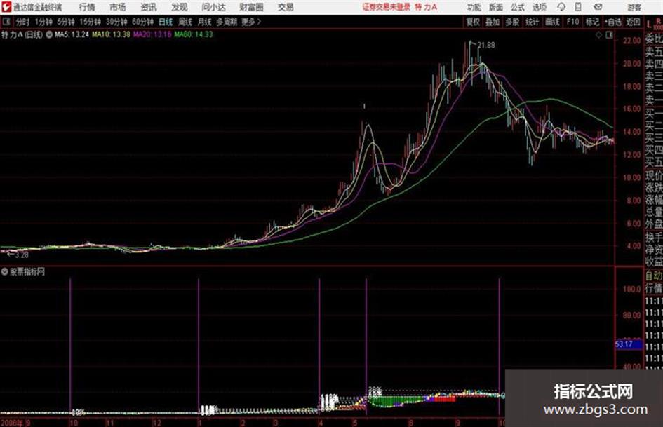The width and height of the screenshot is (663, 427).
Task: Select the 日线 daily period tab
Action: click(166, 22)
